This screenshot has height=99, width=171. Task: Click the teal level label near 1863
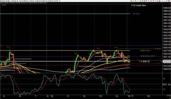pos(137,14)
